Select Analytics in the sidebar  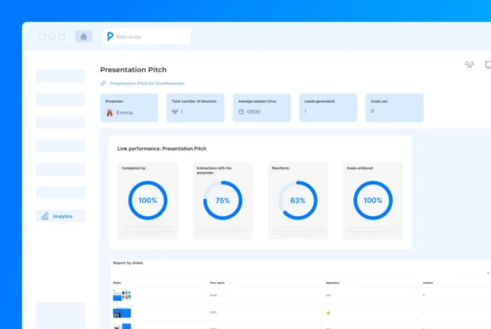61,216
